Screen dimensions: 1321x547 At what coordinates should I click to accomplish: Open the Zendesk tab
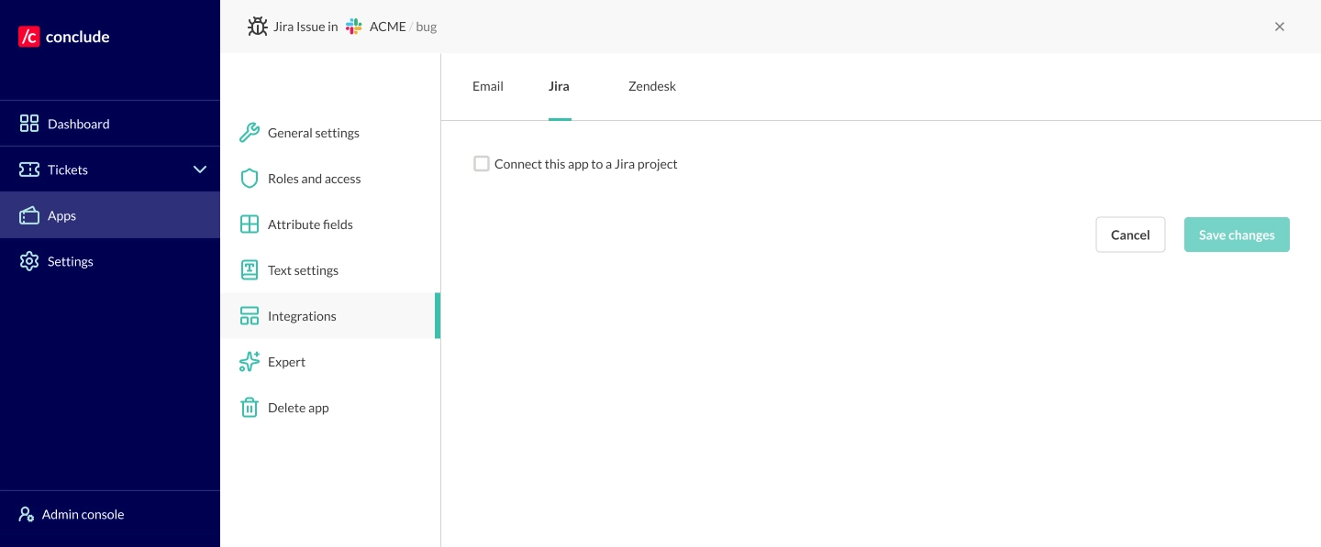tap(651, 86)
